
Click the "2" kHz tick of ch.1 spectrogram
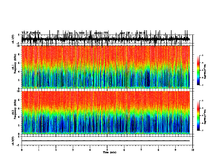point(19,80)
